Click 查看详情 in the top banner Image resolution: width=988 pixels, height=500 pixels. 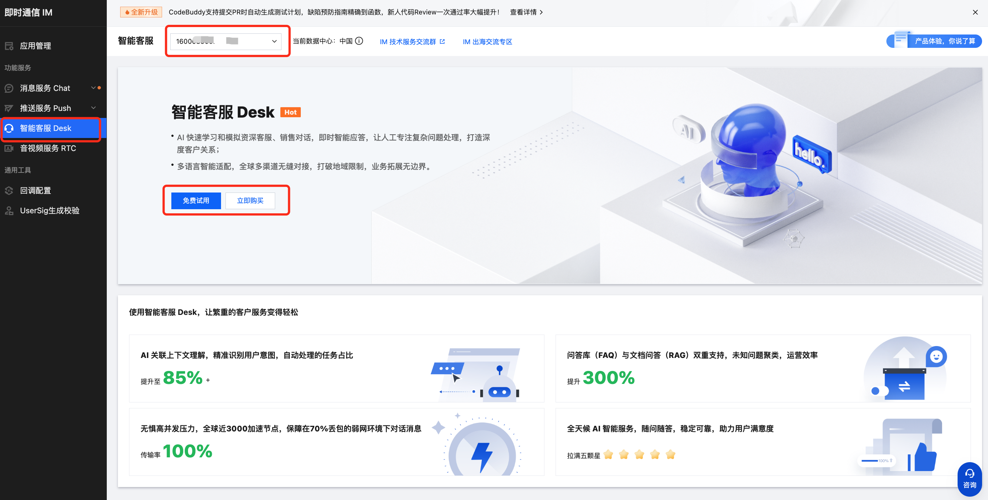pos(526,12)
